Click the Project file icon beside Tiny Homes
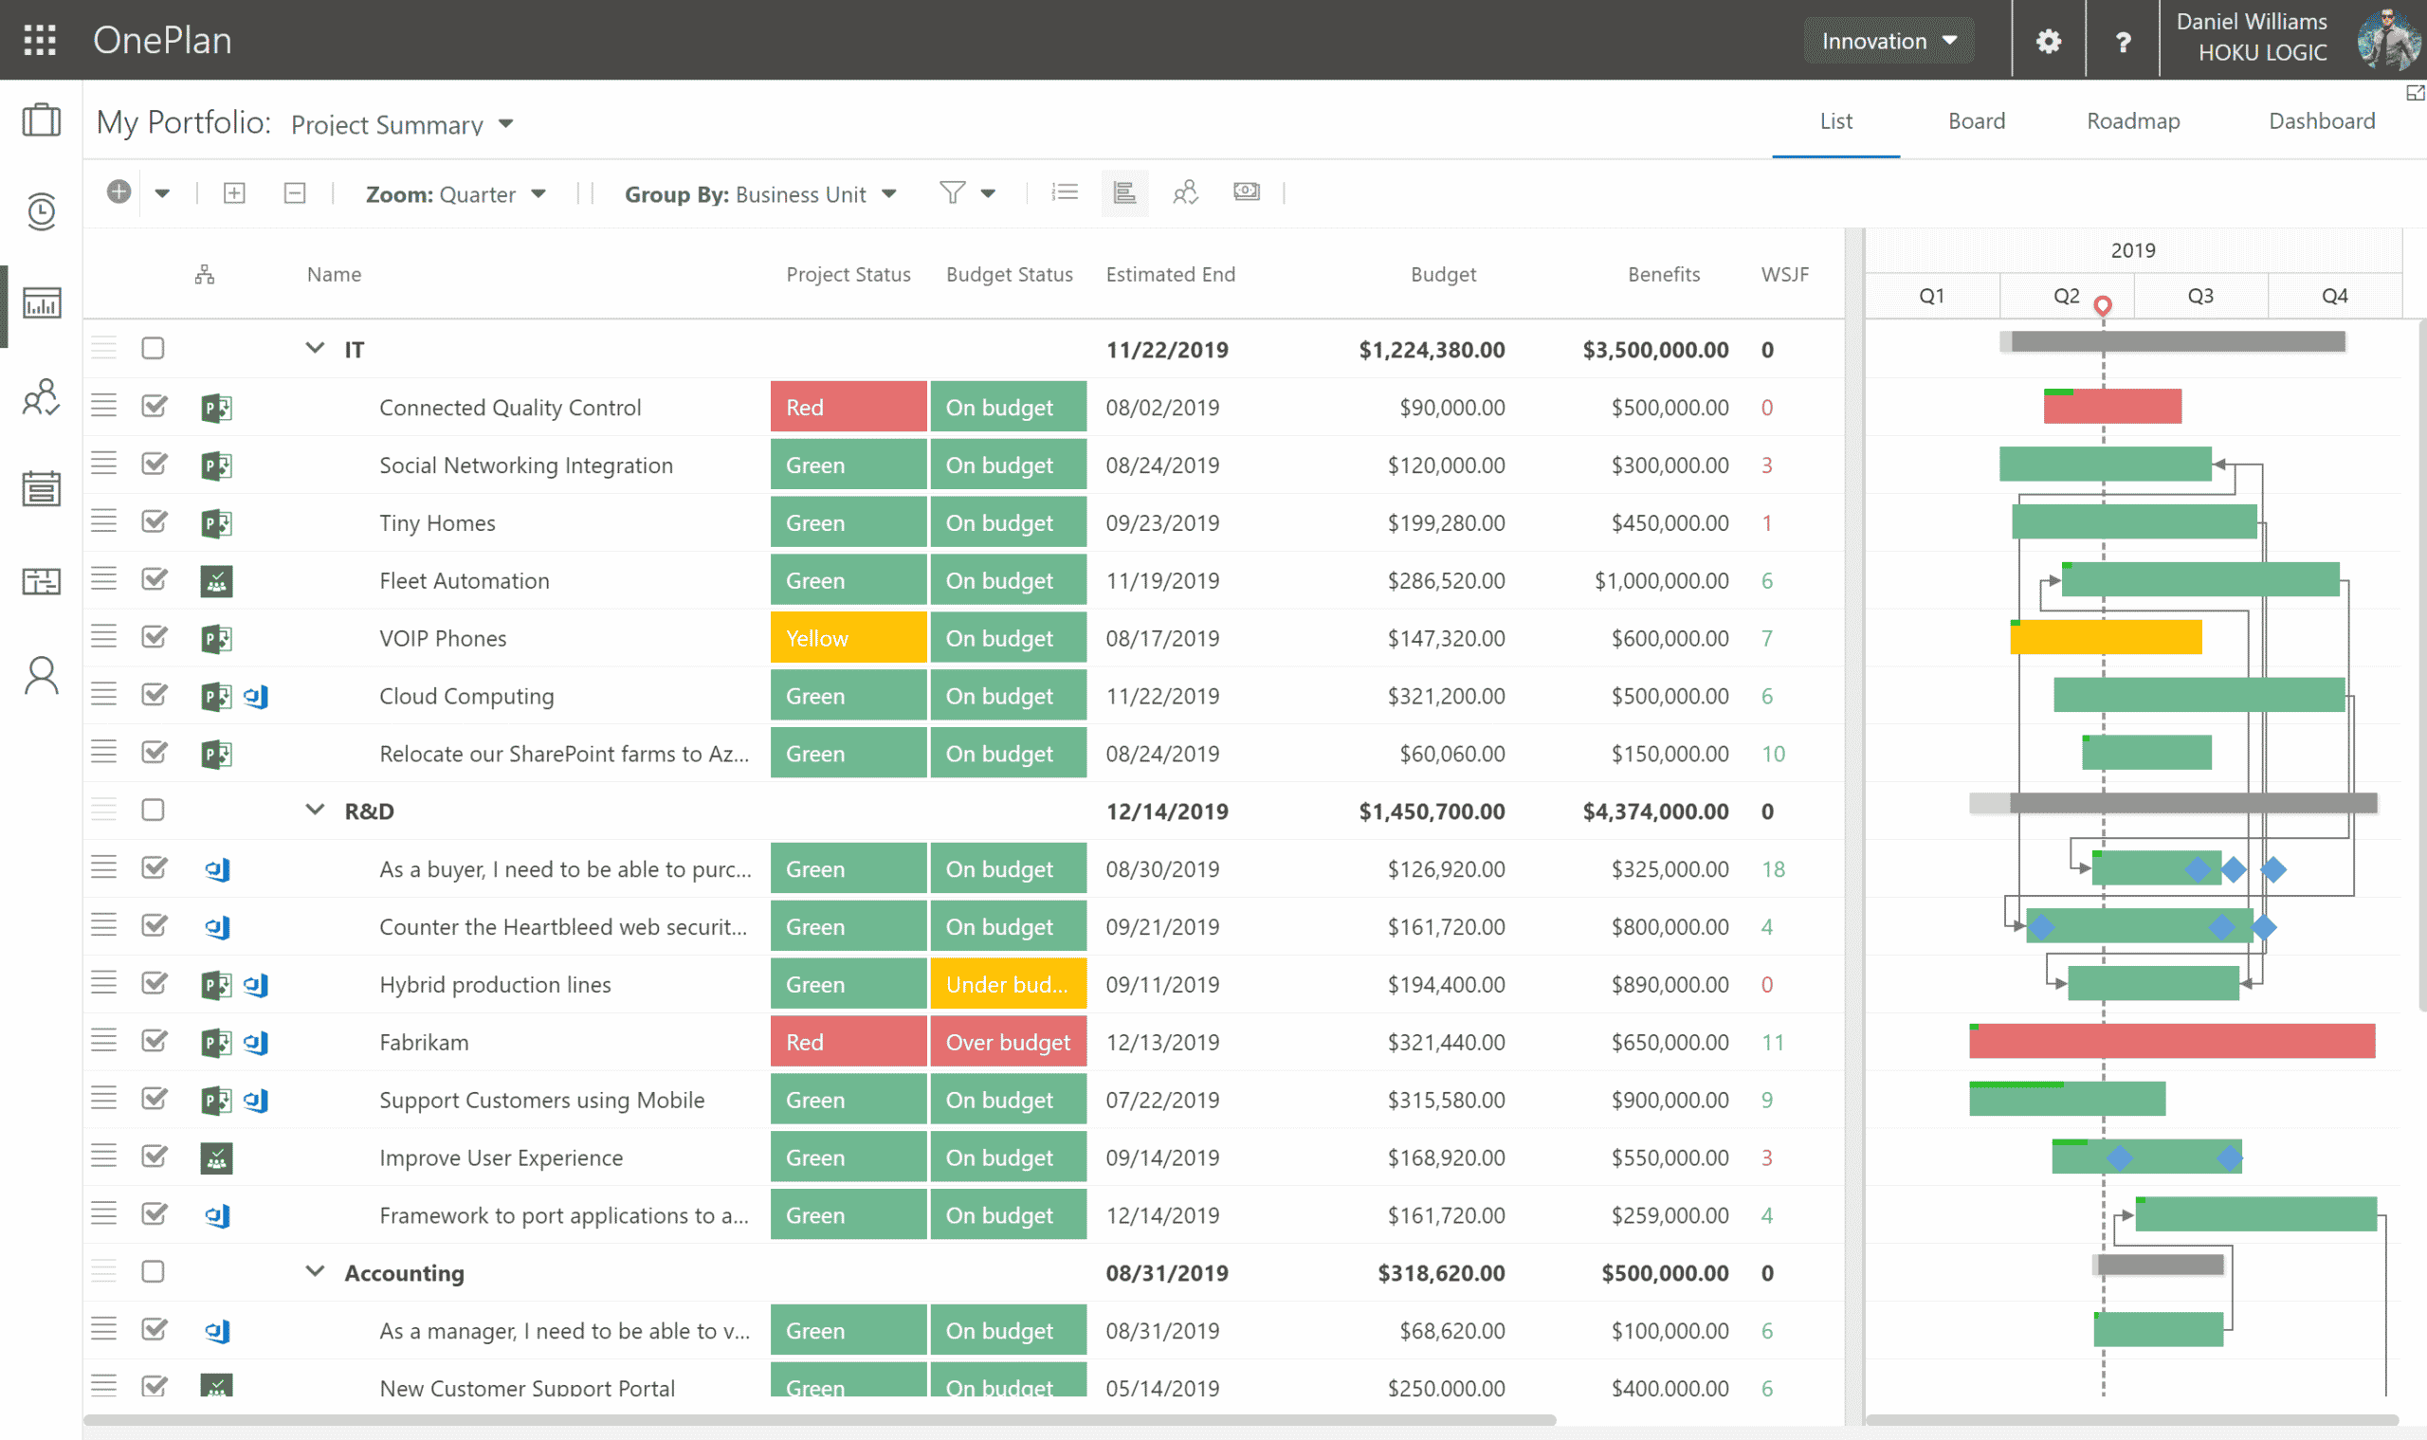 pos(215,522)
